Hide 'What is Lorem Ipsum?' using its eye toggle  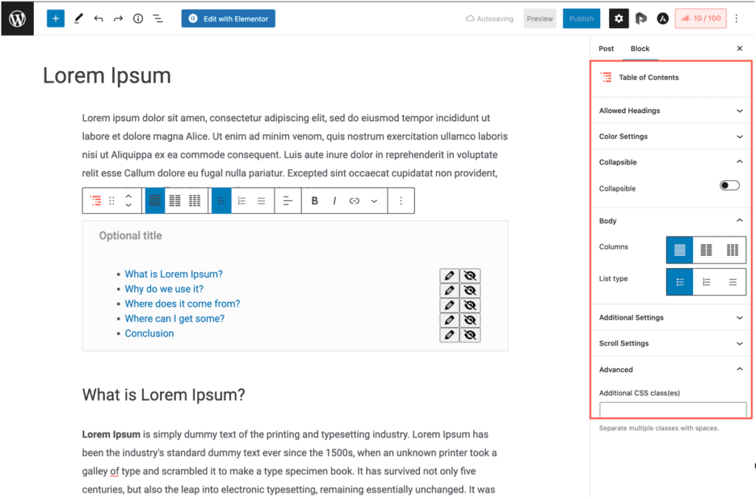[470, 275]
